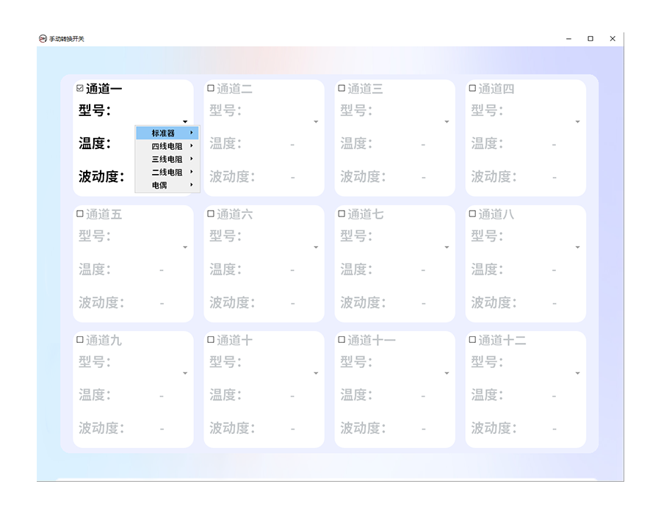Enable the 通道二 channel checkbox

[209, 87]
